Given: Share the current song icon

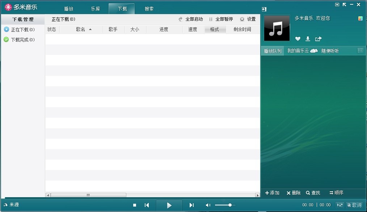Looking at the screenshot, I should click(318, 39).
